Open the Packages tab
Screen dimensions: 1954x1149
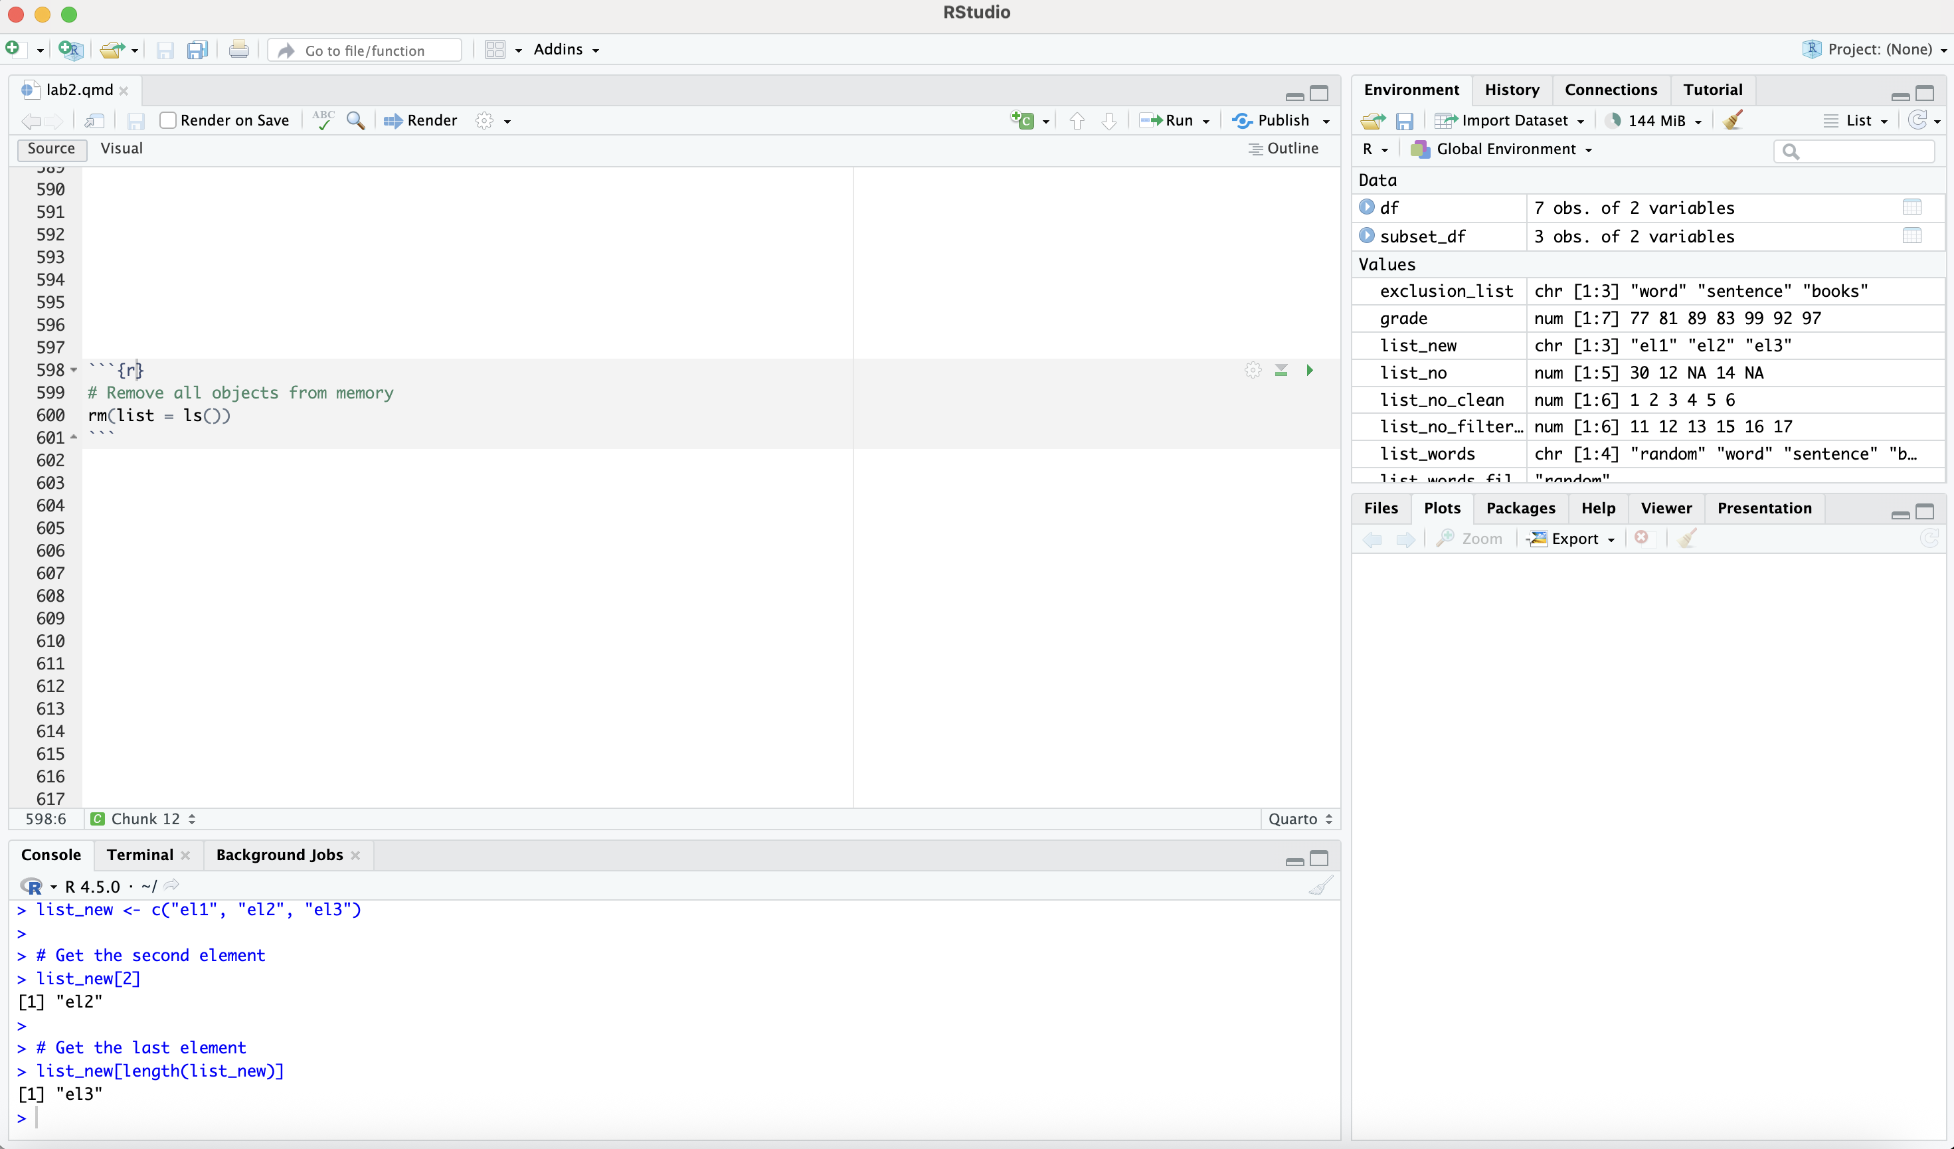click(x=1520, y=508)
